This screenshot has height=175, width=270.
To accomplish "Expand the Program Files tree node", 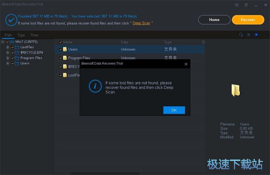I will (x=8, y=58).
